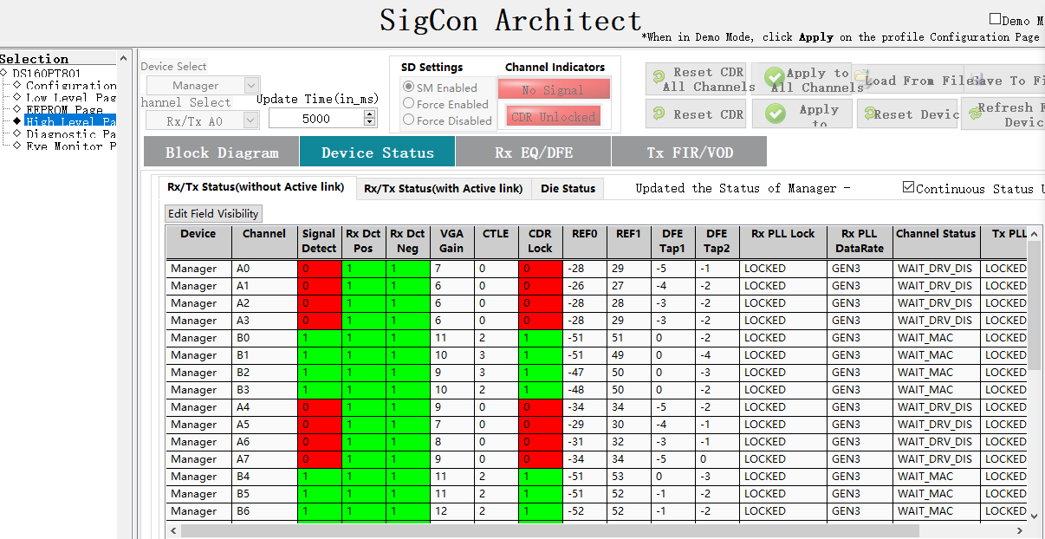Click the table's vertical scrollbar down arrow

(1034, 516)
